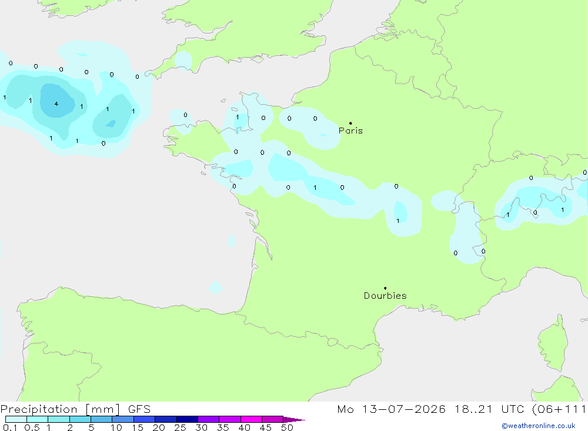This screenshot has width=588, height=431.
Task: Pick the 1–2 mm legend swatch
Action: click(59, 419)
